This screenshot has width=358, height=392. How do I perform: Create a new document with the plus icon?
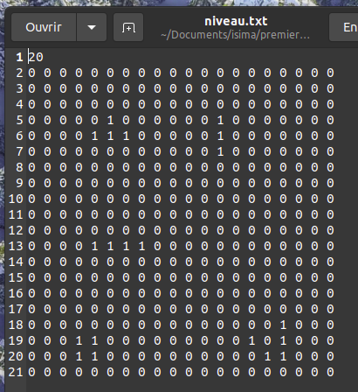[x=128, y=27]
